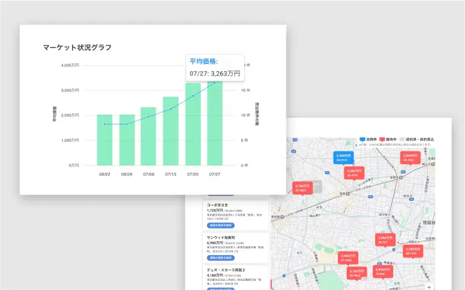Viewport: 465px width, 290px height.
Task: Click the blue button under コーポまさき
Action: 221,225
